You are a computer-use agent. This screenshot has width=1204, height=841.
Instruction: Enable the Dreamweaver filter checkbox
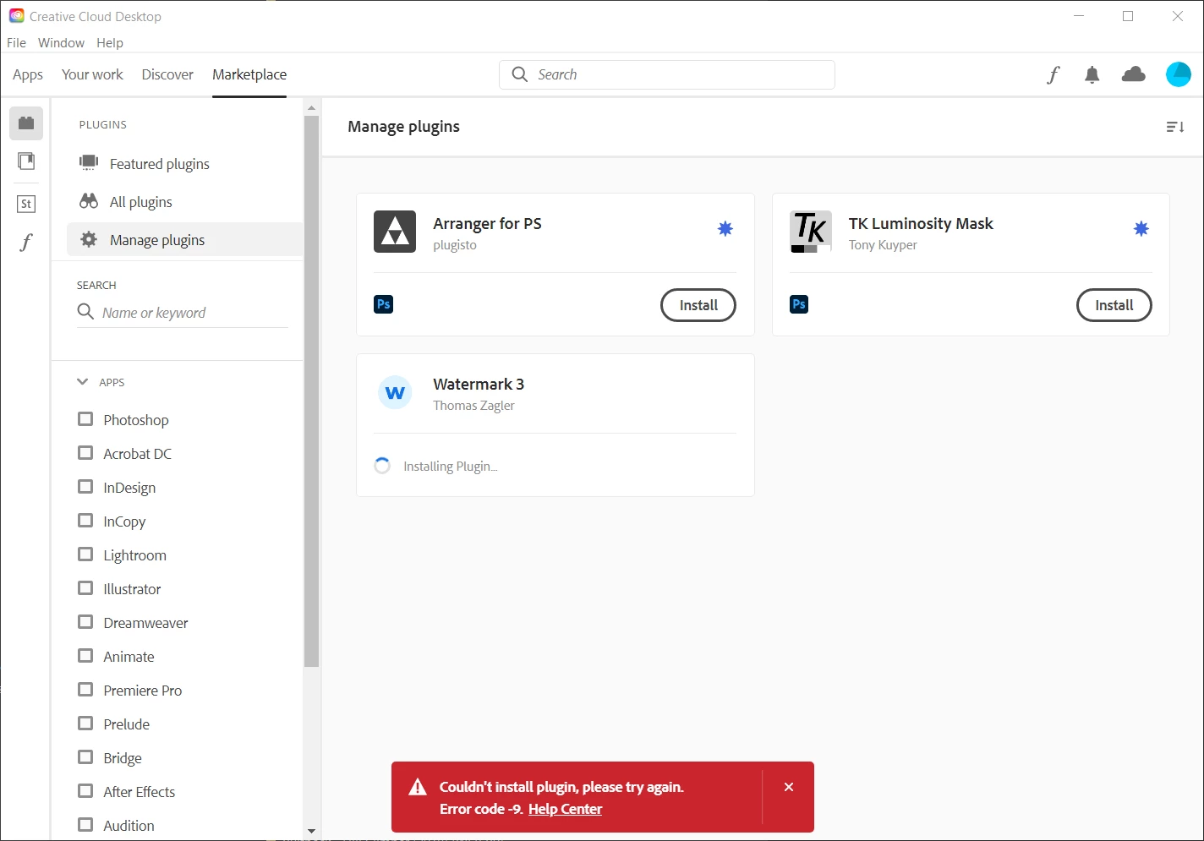coord(85,622)
